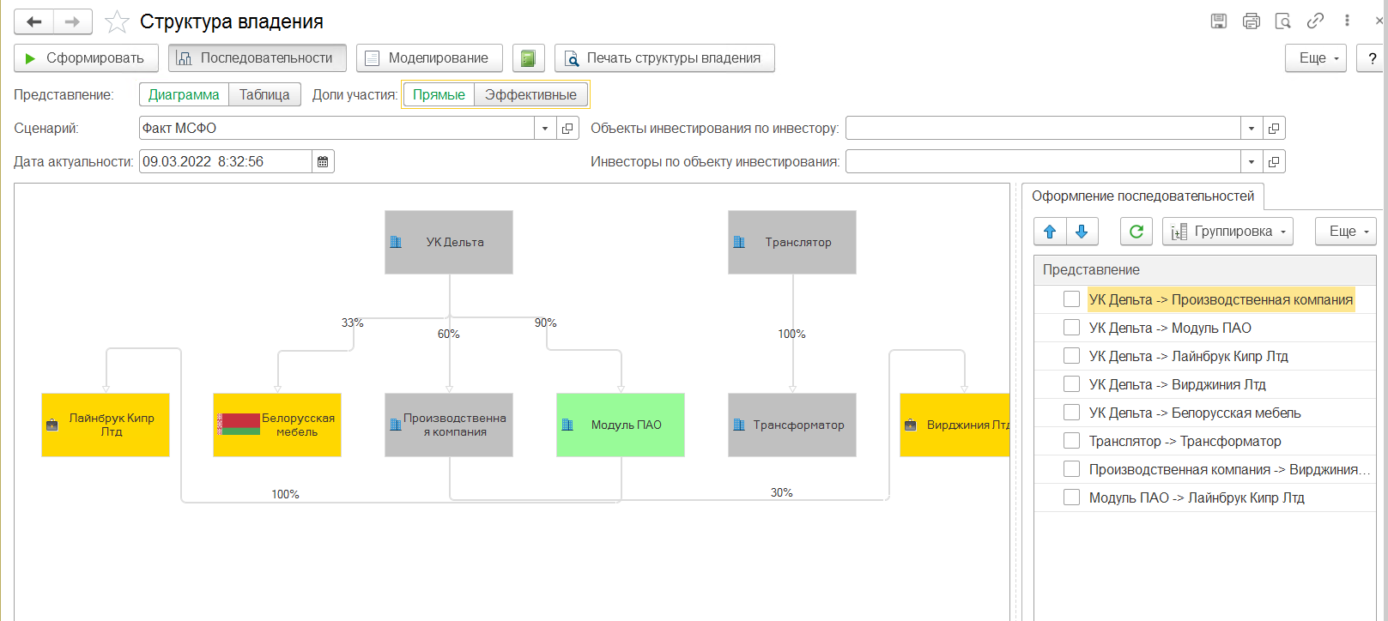The image size is (1388, 621).
Task: Switch to the Таблица view
Action: pyautogui.click(x=264, y=94)
